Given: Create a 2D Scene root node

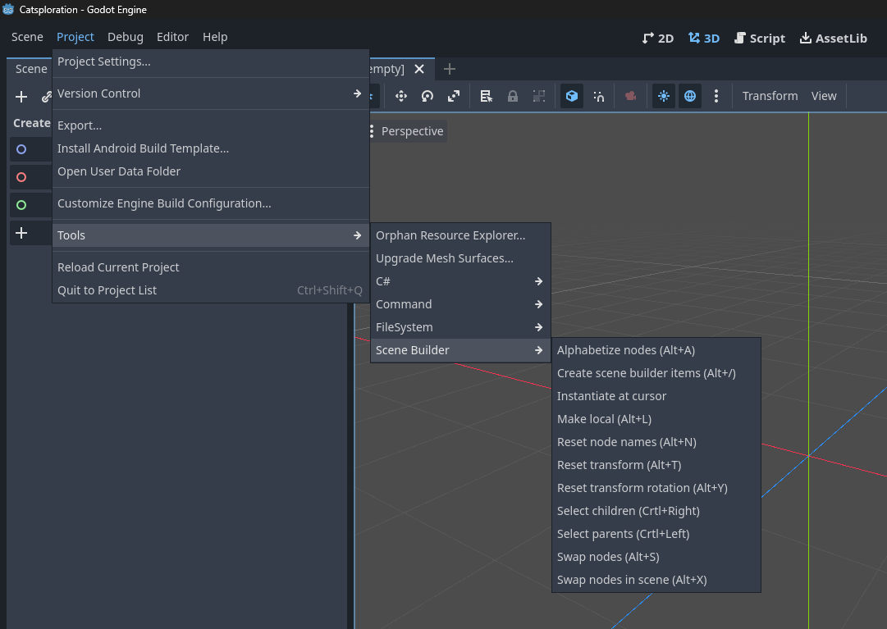Looking at the screenshot, I should pos(30,149).
